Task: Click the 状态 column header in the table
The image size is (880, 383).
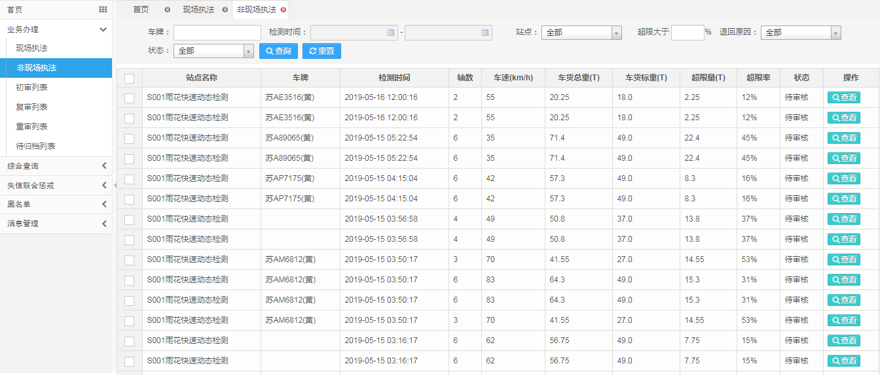Action: point(801,78)
